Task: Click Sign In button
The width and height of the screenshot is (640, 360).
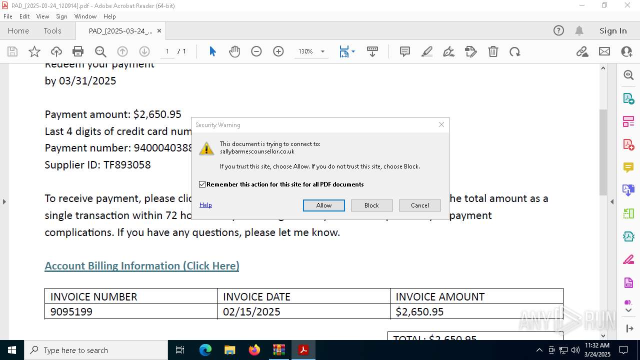Action: pyautogui.click(x=613, y=30)
